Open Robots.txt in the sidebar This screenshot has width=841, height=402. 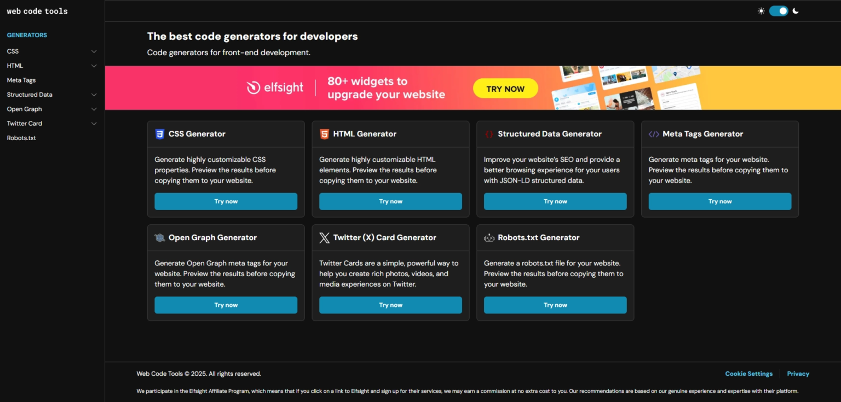tap(21, 138)
